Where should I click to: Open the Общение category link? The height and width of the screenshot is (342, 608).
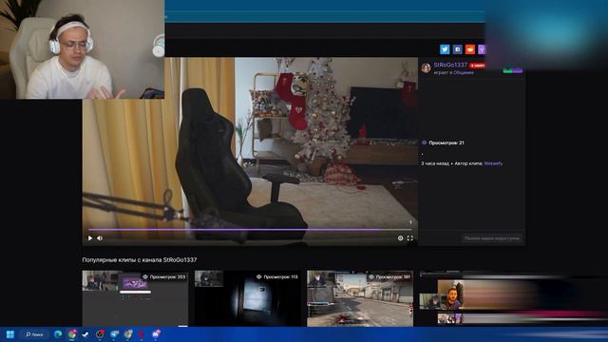(464, 72)
